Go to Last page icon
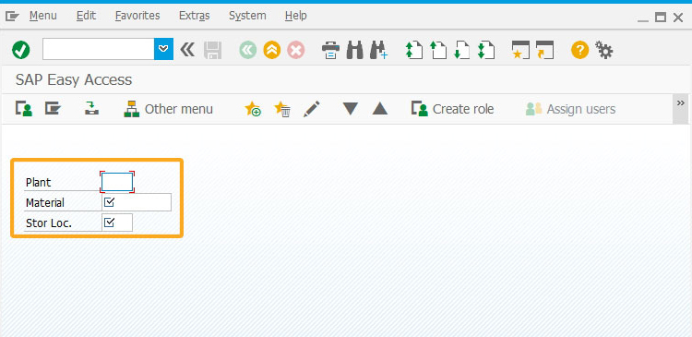 click(x=486, y=50)
